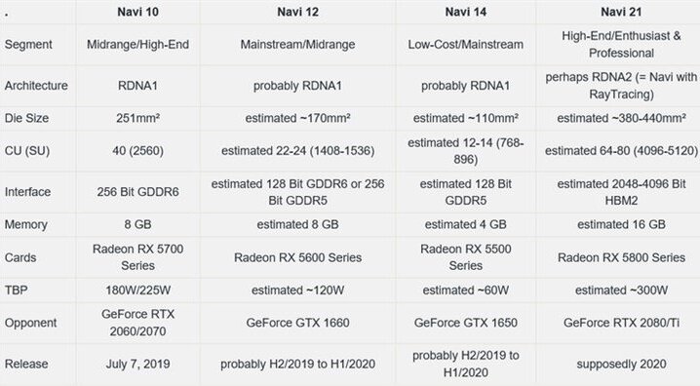Screen dimensions: 700x386
Task: Select the Release row label
Action: (x=26, y=364)
